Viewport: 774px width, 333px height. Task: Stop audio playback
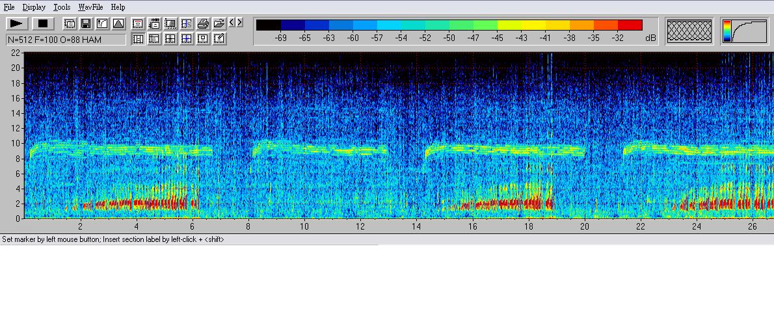point(43,23)
